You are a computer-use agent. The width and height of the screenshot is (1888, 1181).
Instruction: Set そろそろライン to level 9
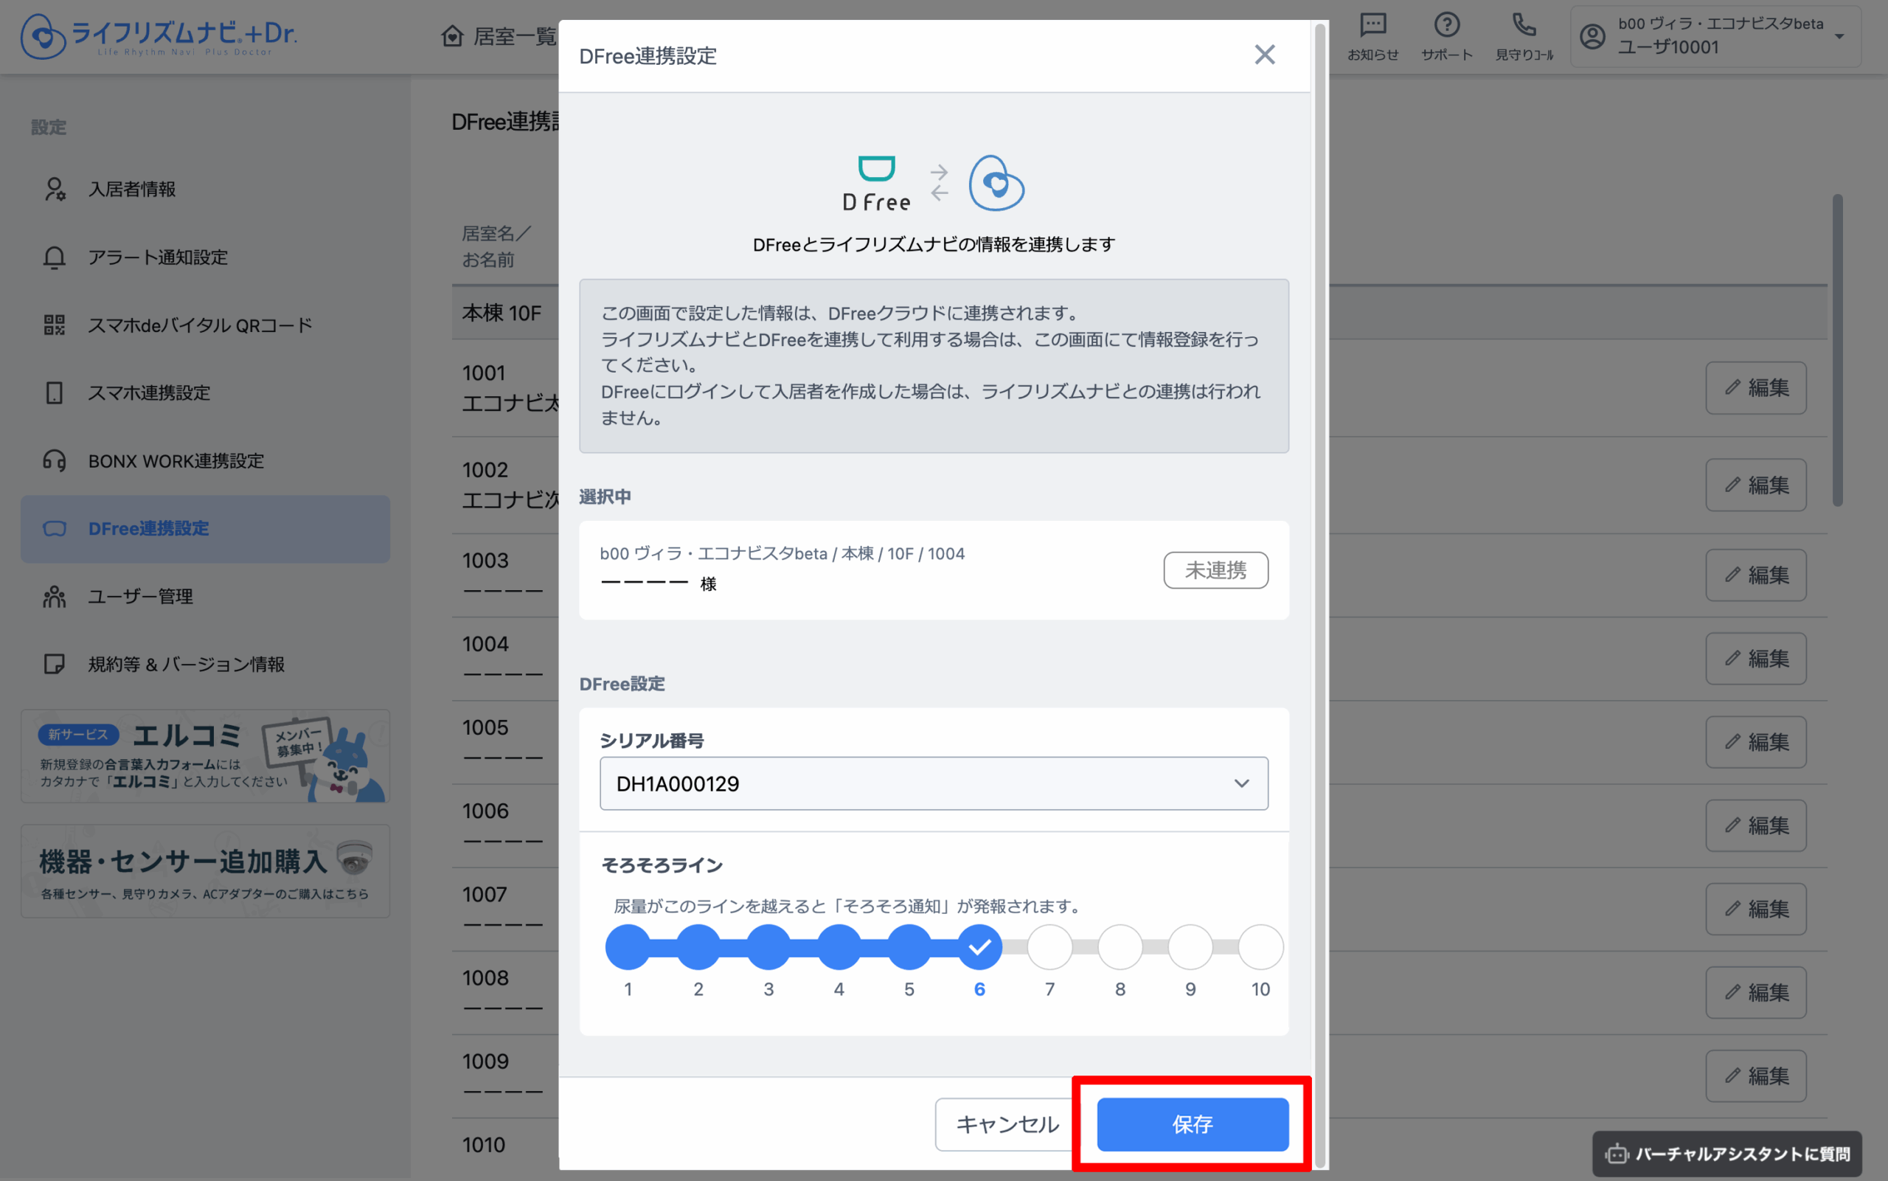[1190, 946]
